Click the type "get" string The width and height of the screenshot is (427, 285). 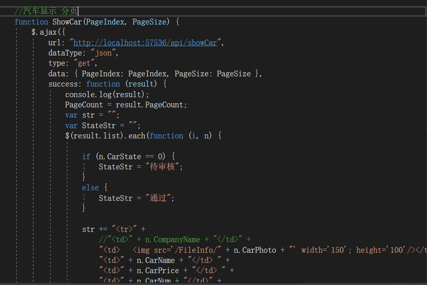(84, 63)
